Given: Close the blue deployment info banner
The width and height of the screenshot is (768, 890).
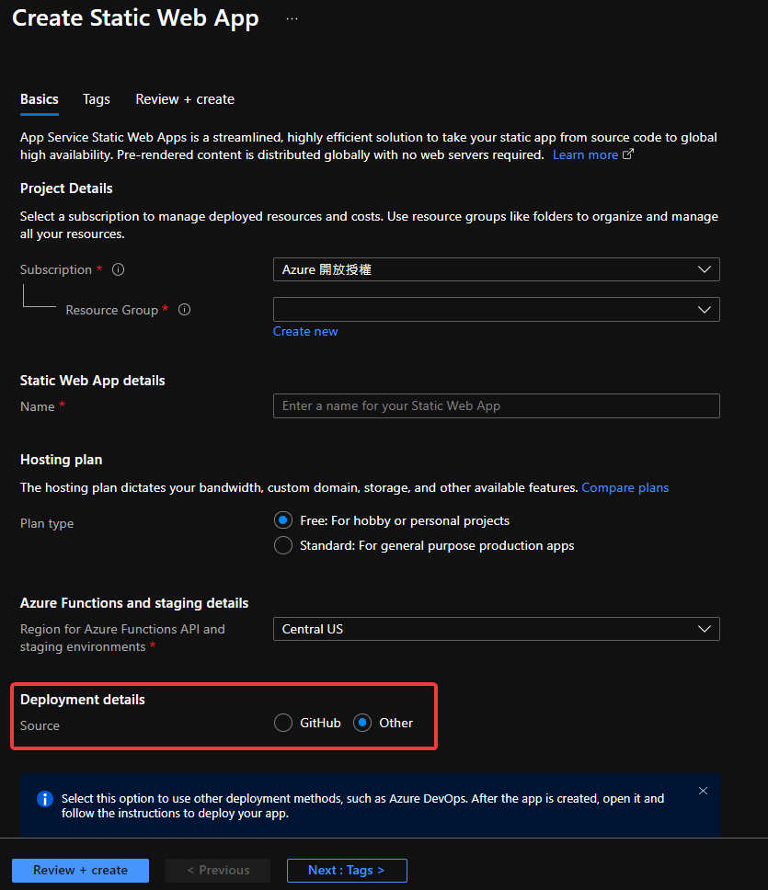Looking at the screenshot, I should [703, 791].
